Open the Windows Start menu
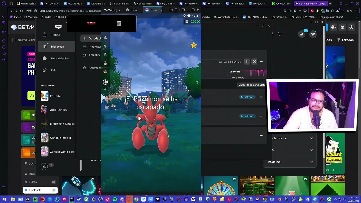361x203 pixels. pyautogui.click(x=5, y=199)
